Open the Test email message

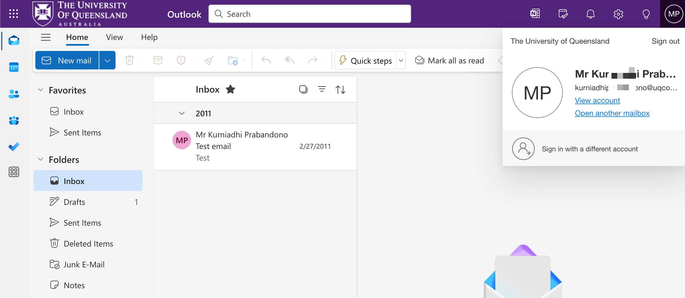(255, 147)
